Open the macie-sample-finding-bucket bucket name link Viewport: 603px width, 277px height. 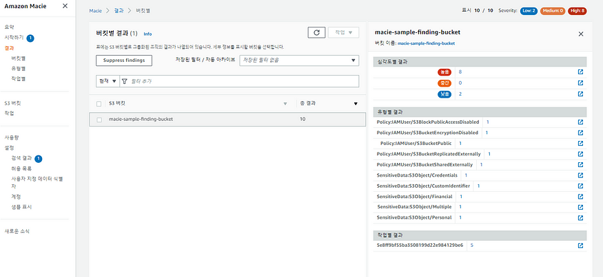[426, 44]
